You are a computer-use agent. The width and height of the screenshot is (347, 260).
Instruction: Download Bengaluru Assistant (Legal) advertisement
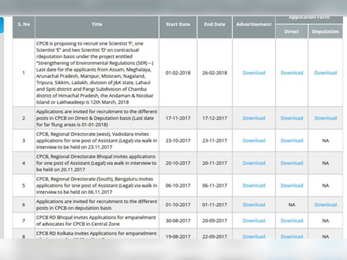tap(254, 185)
